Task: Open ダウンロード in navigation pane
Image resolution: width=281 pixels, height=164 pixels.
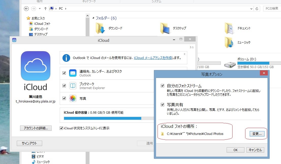Action: [39, 29]
